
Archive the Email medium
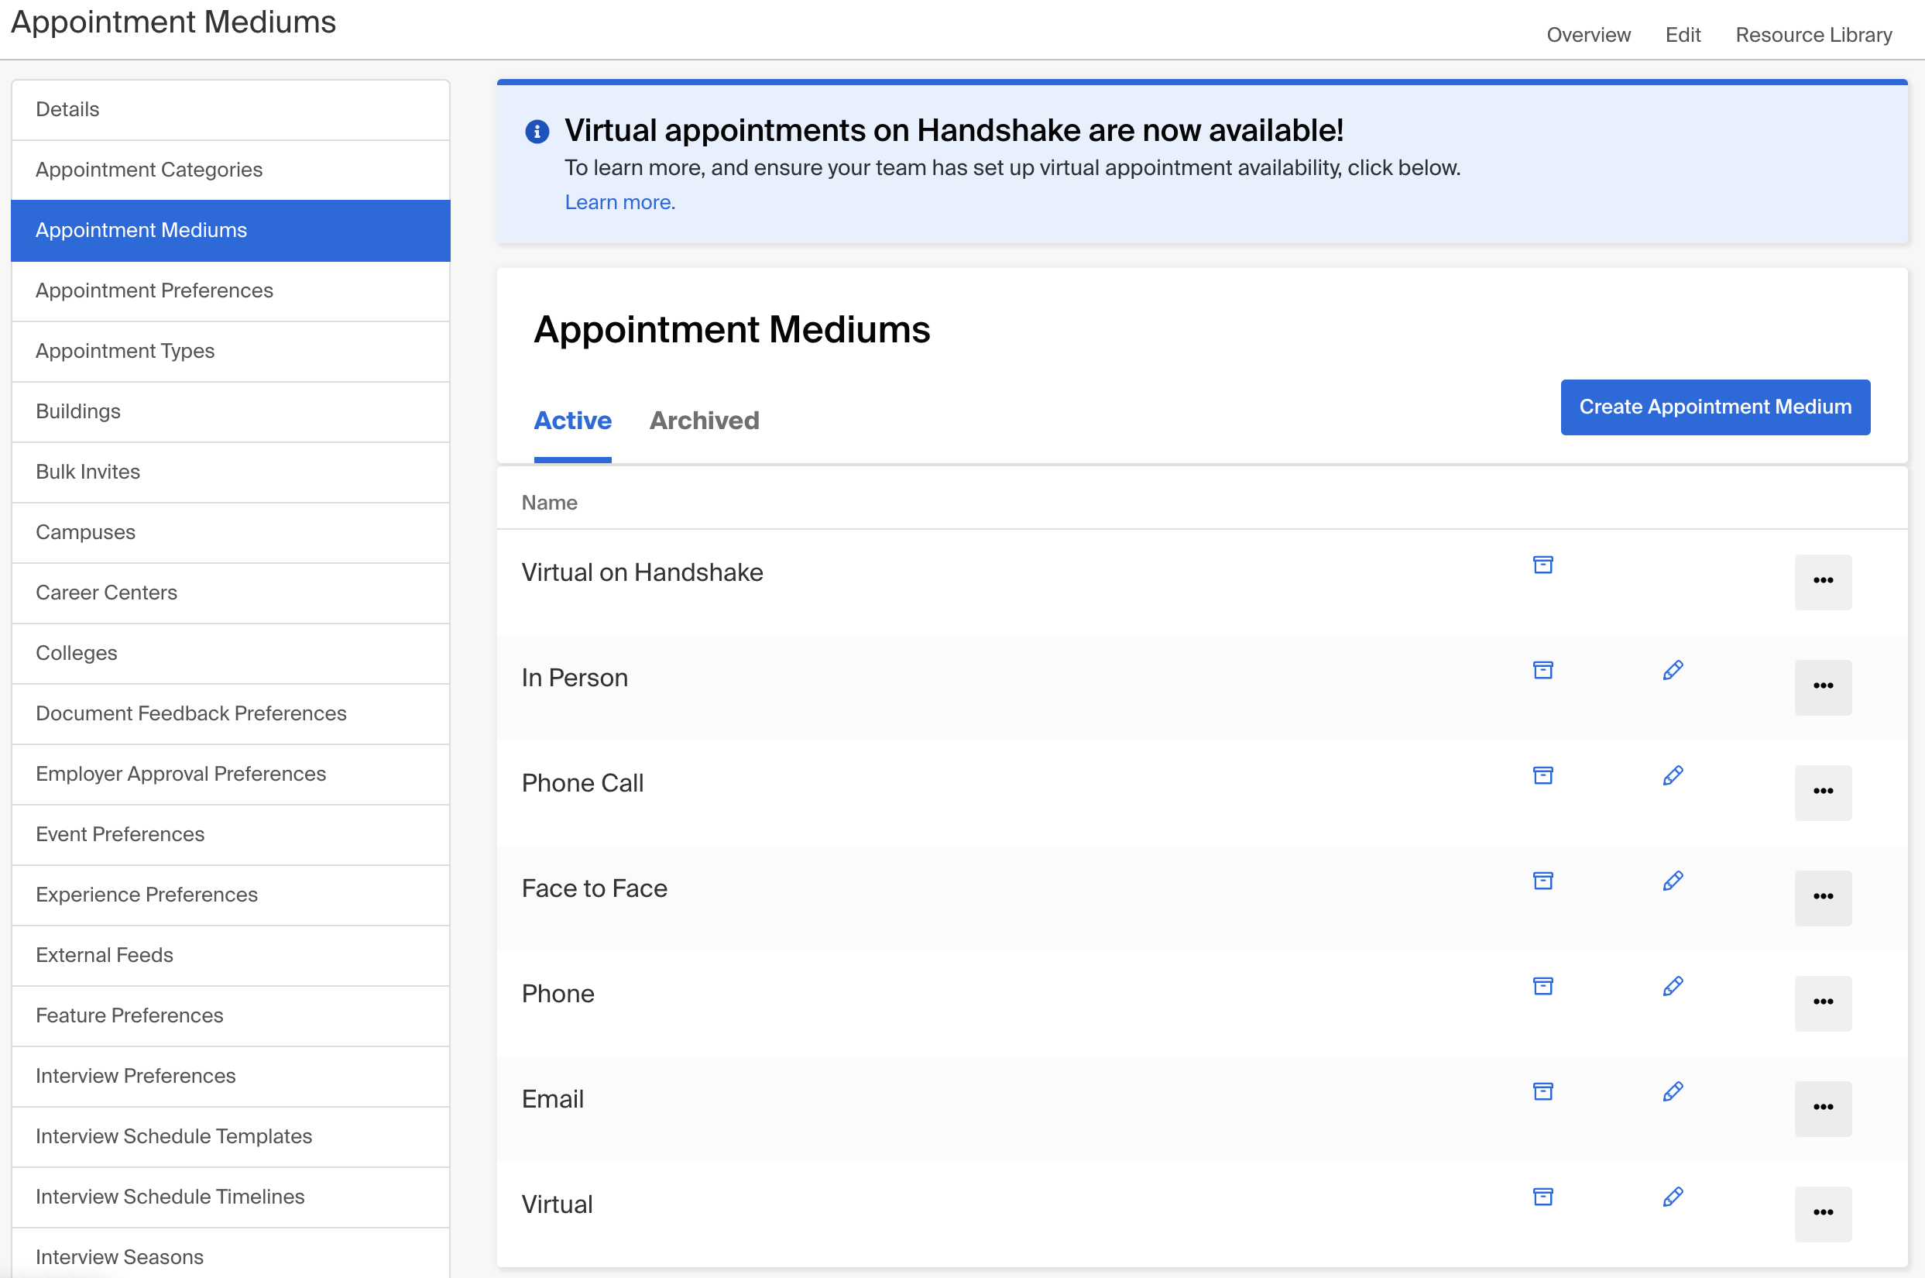tap(1543, 1091)
